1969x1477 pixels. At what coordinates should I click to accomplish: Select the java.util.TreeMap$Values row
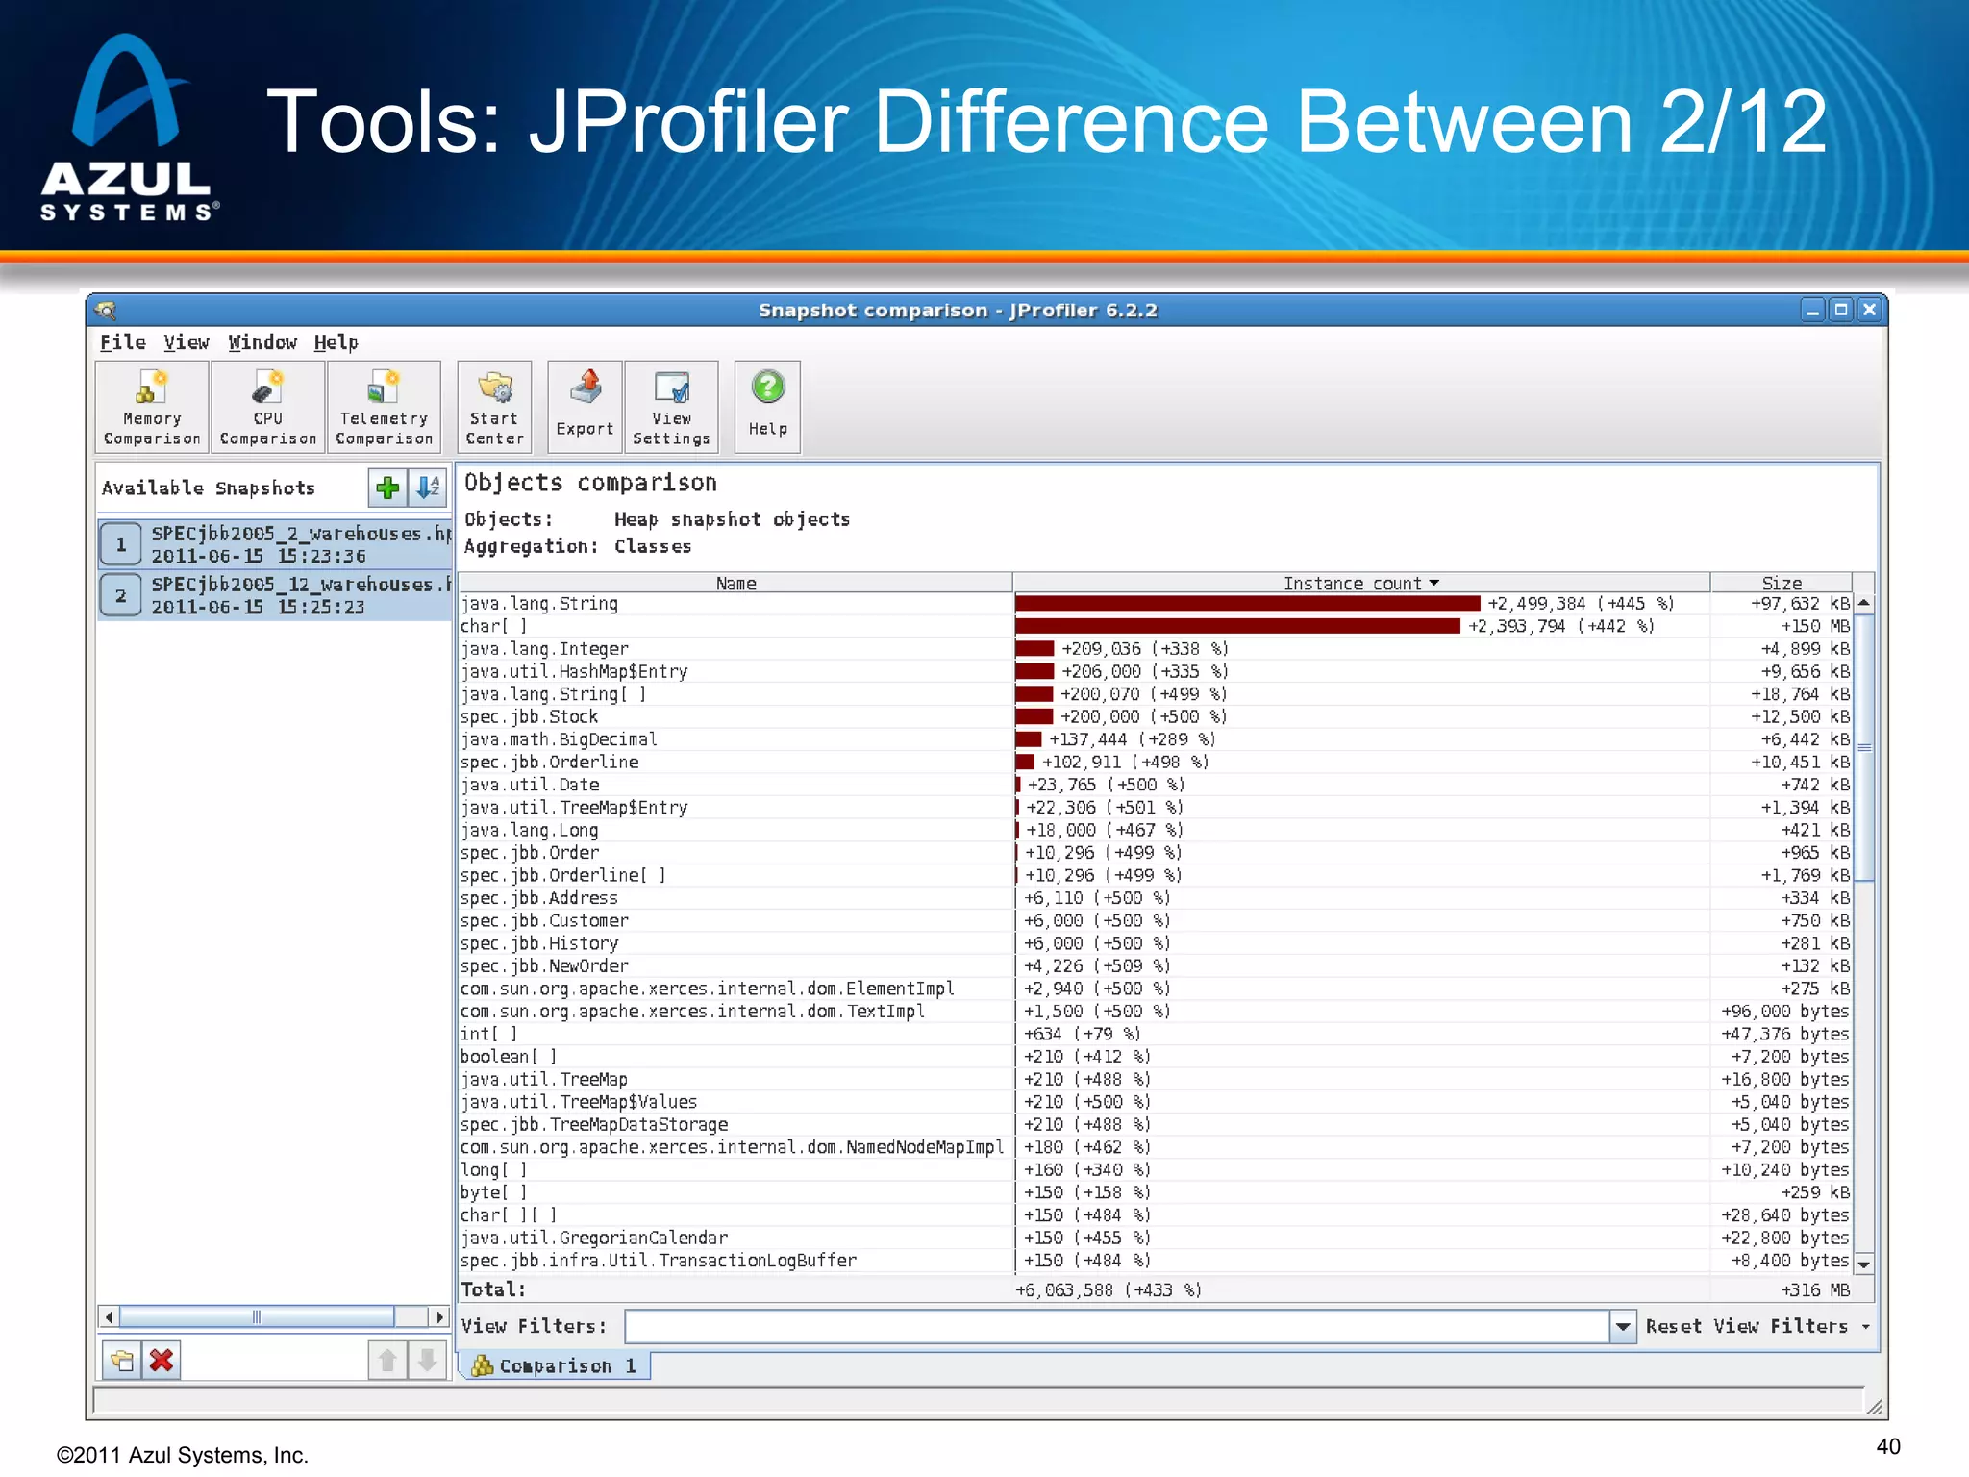tap(1155, 1102)
